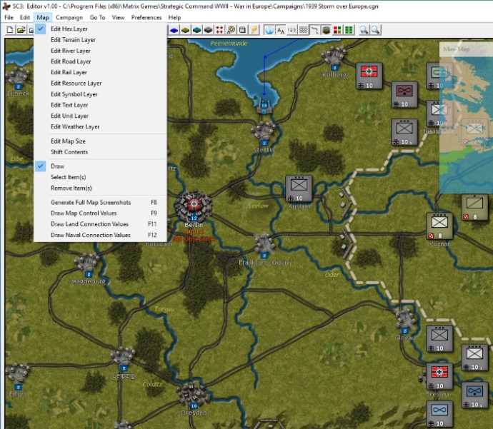Toggle the hex grid display icon
Viewport: 493px width, 429px height.
tap(303, 30)
